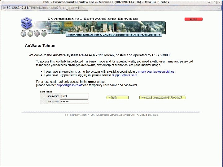Open the E-mail round icon
Viewport: 223px width, 167px height.
pyautogui.click(x=30, y=34)
